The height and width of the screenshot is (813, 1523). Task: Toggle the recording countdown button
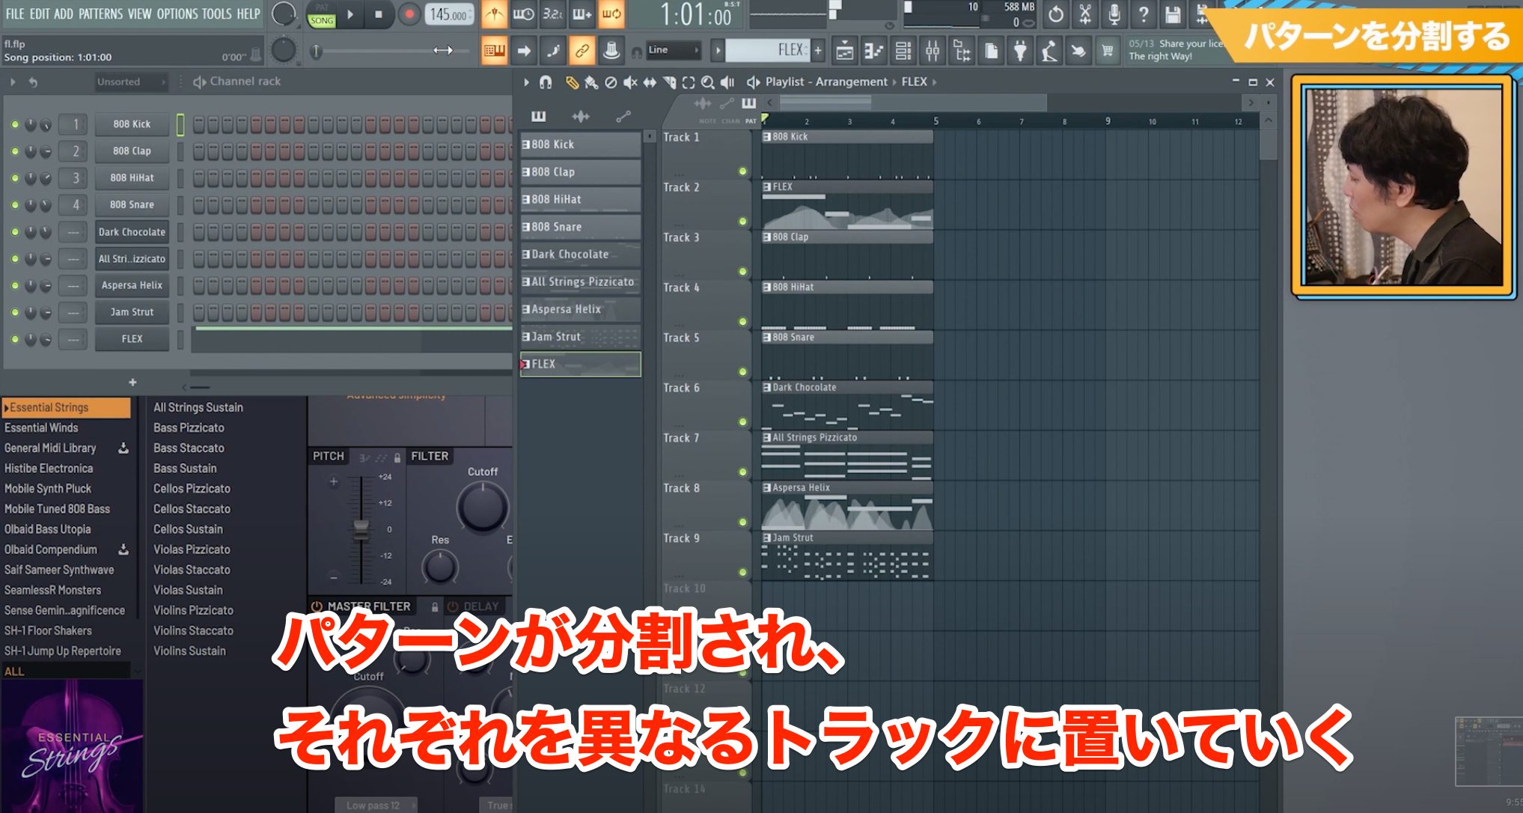(552, 13)
